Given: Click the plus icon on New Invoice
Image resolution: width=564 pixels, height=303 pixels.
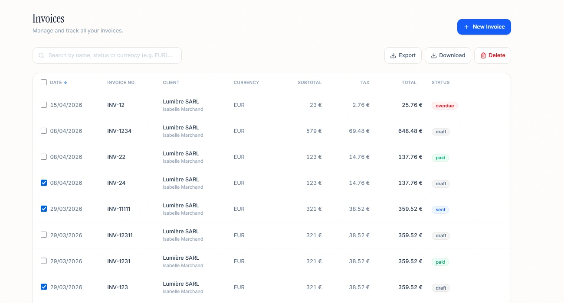Looking at the screenshot, I should click(466, 26).
